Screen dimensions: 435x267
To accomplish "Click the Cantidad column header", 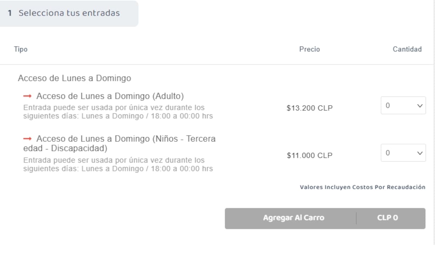I will pos(407,49).
